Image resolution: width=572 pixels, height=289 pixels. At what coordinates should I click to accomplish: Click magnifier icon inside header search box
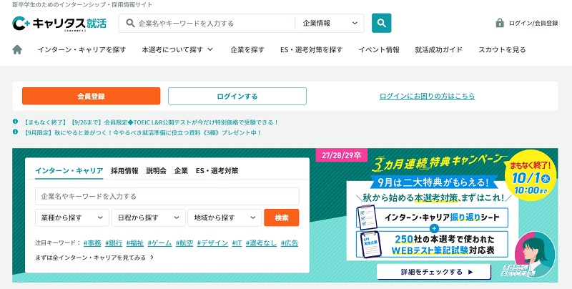pos(130,23)
